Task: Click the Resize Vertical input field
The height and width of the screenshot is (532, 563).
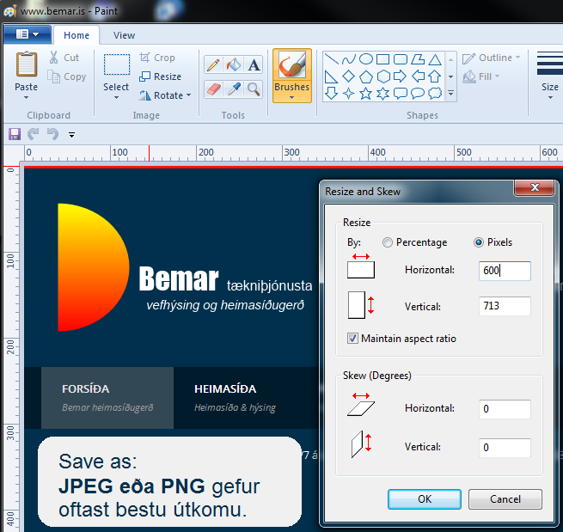Action: pos(505,306)
